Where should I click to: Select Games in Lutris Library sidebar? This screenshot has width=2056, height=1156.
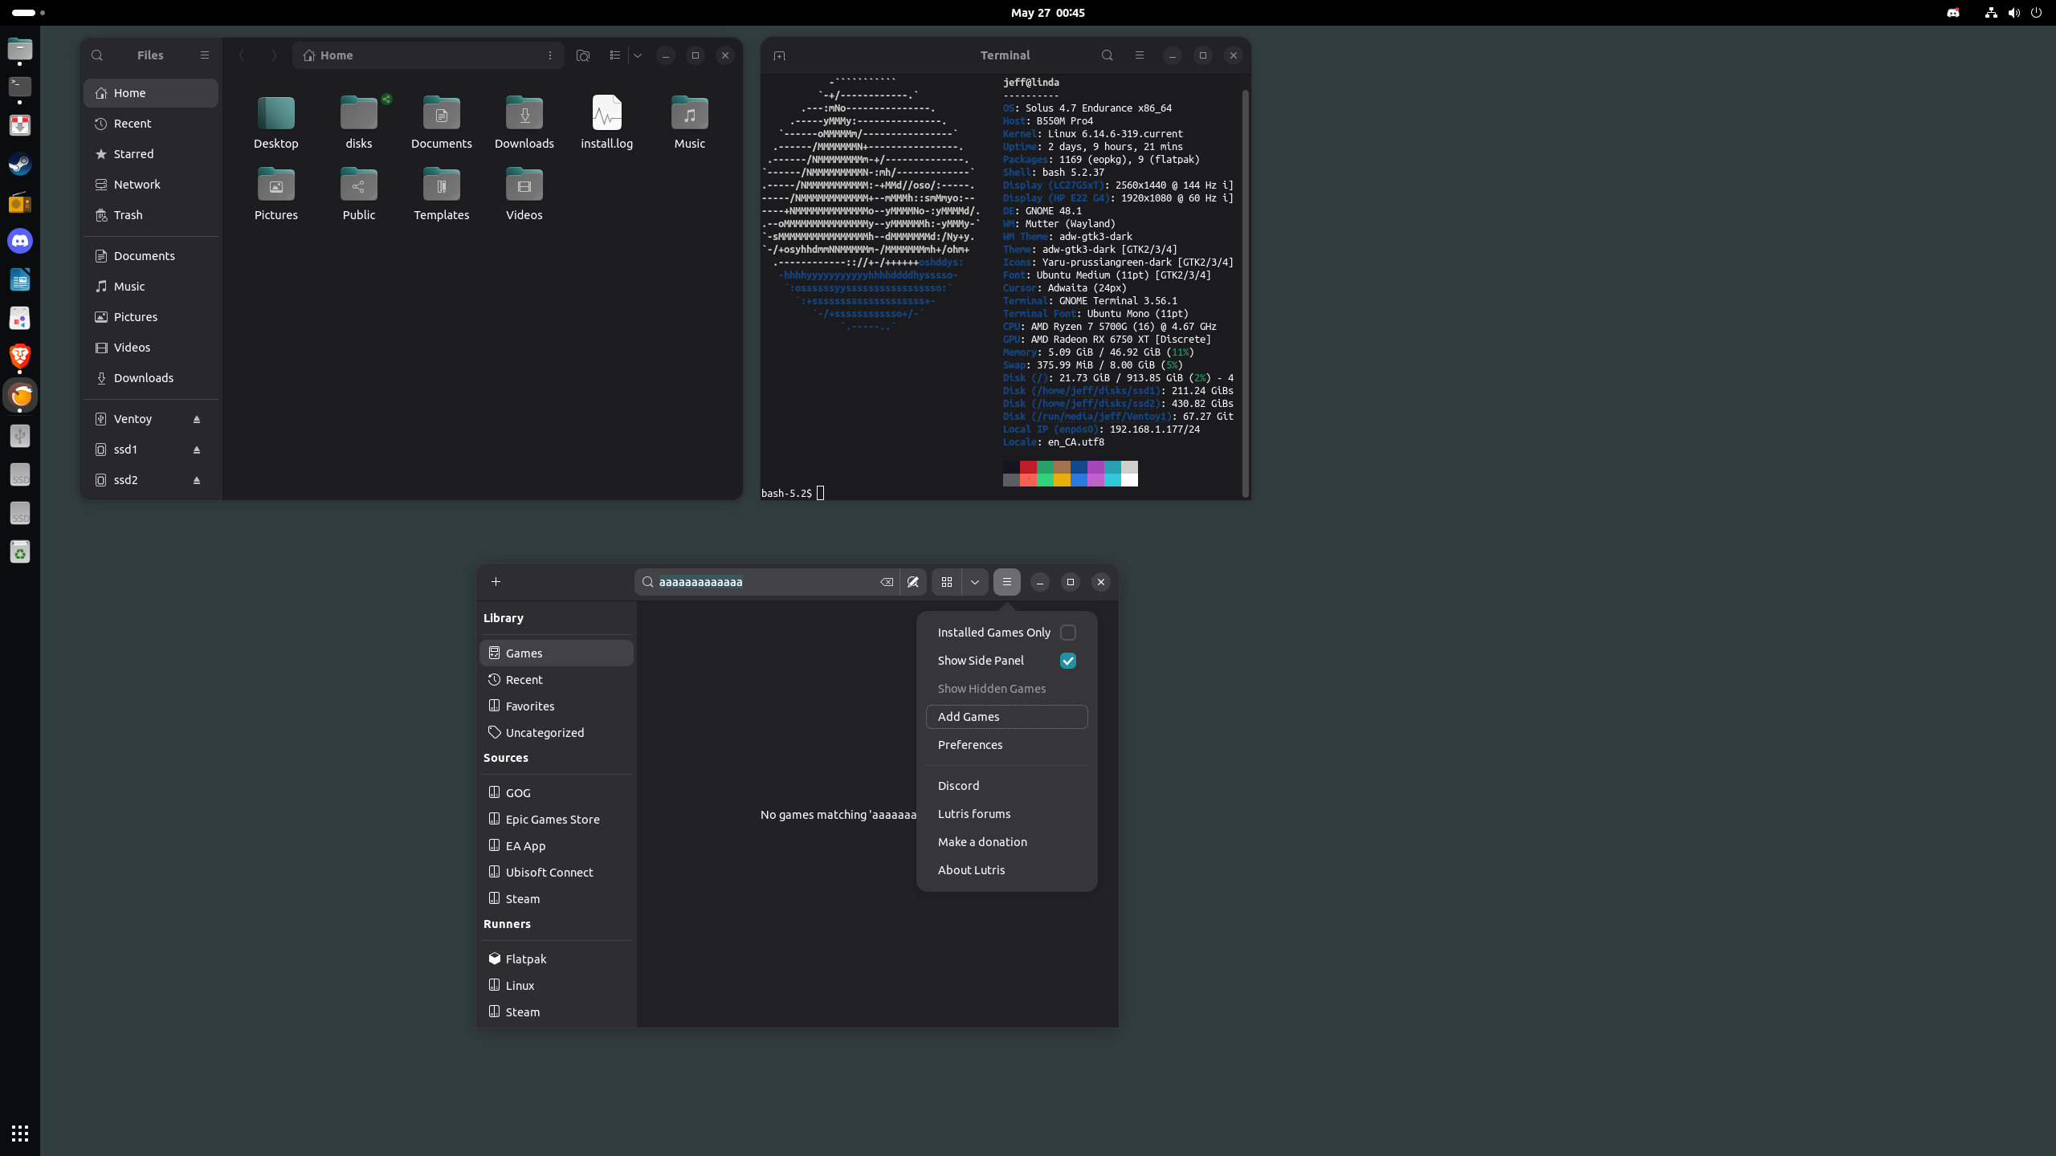(557, 653)
